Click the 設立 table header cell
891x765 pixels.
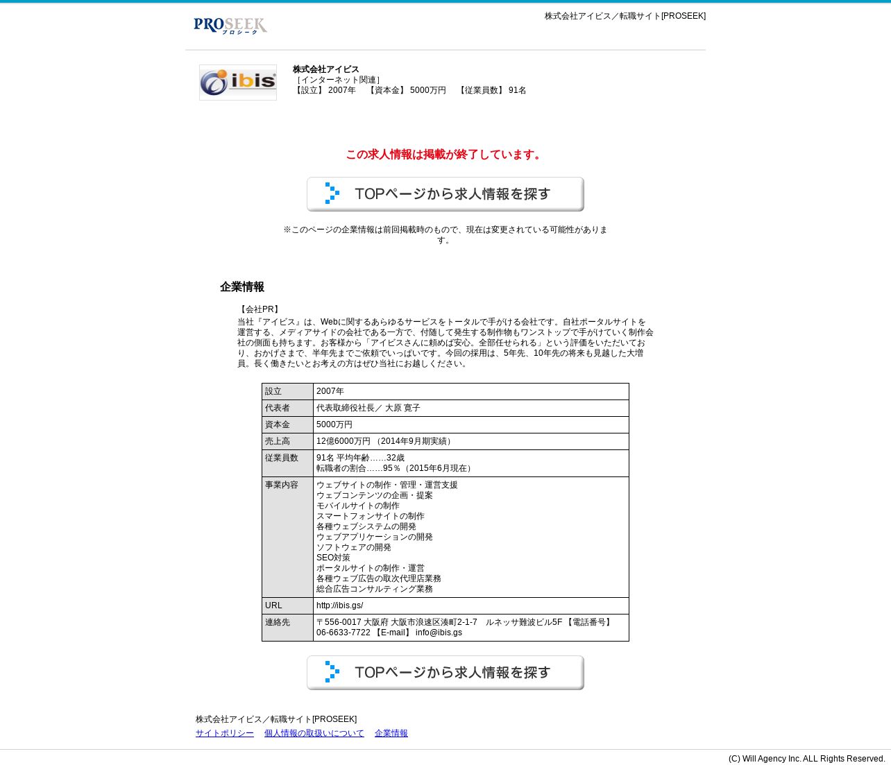pyautogui.click(x=287, y=392)
